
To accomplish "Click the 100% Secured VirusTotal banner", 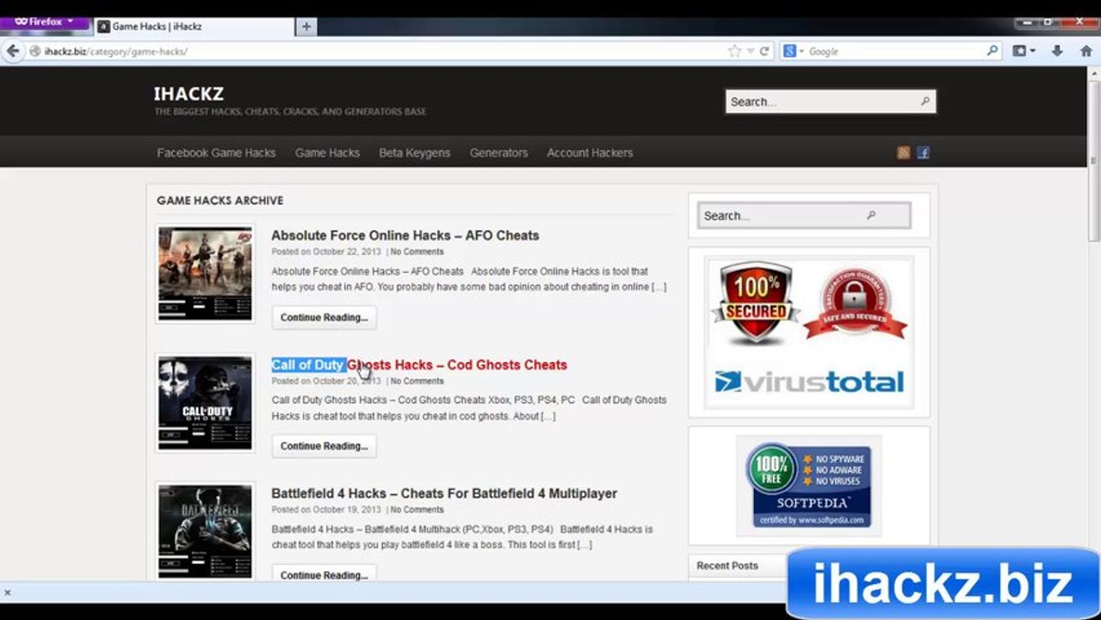I will [x=809, y=332].
